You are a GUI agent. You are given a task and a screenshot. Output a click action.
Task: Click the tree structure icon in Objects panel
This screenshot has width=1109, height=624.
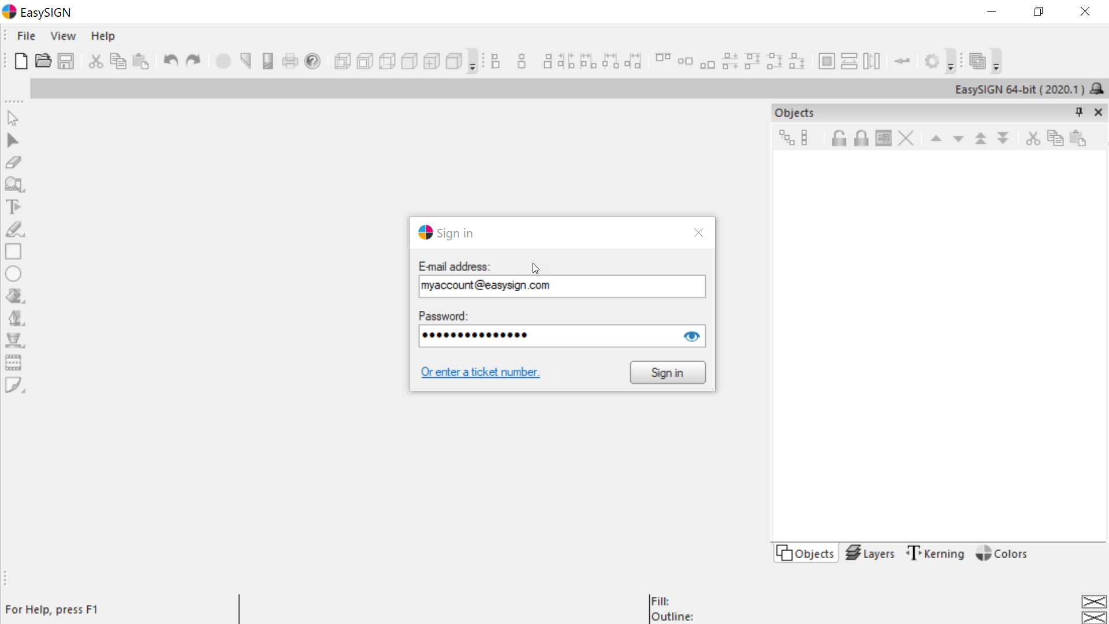[787, 139]
